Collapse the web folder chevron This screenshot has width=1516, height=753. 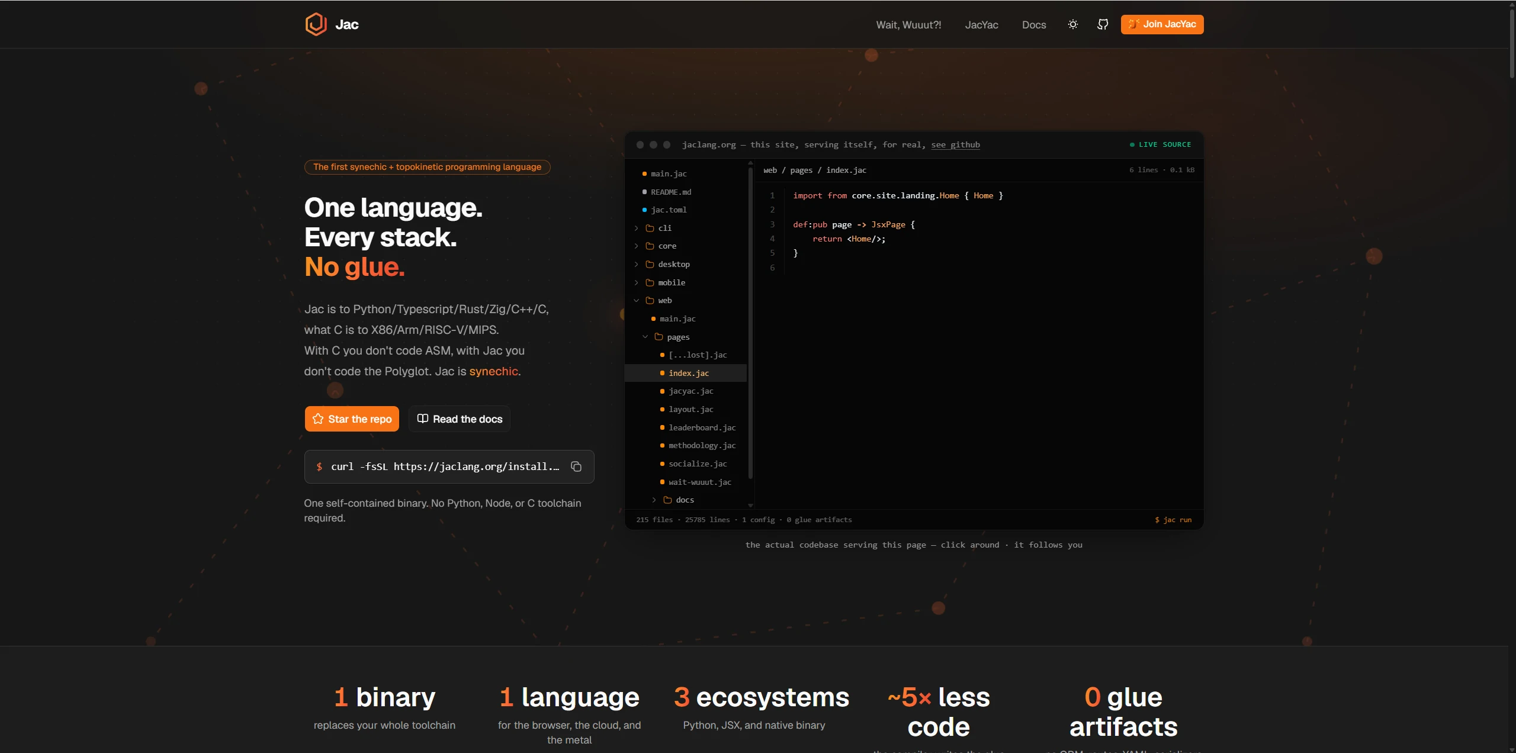click(637, 300)
